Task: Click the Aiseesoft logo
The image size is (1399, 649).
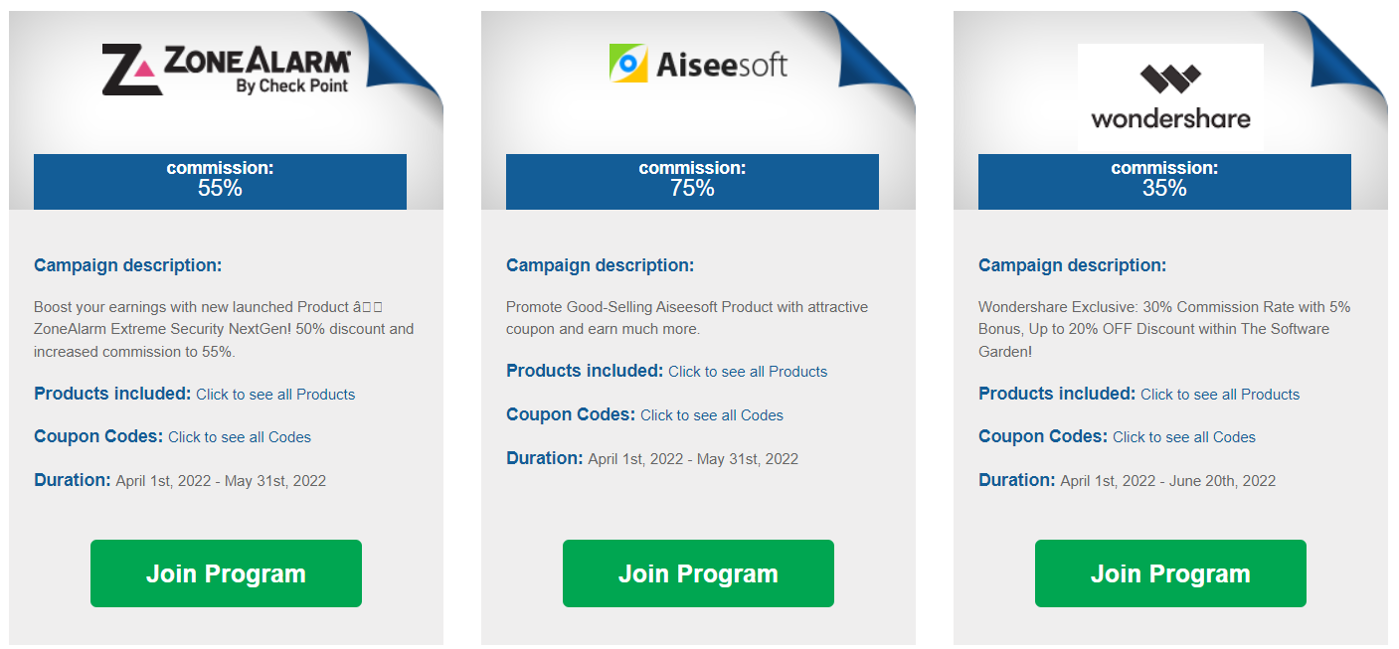Action: [698, 64]
